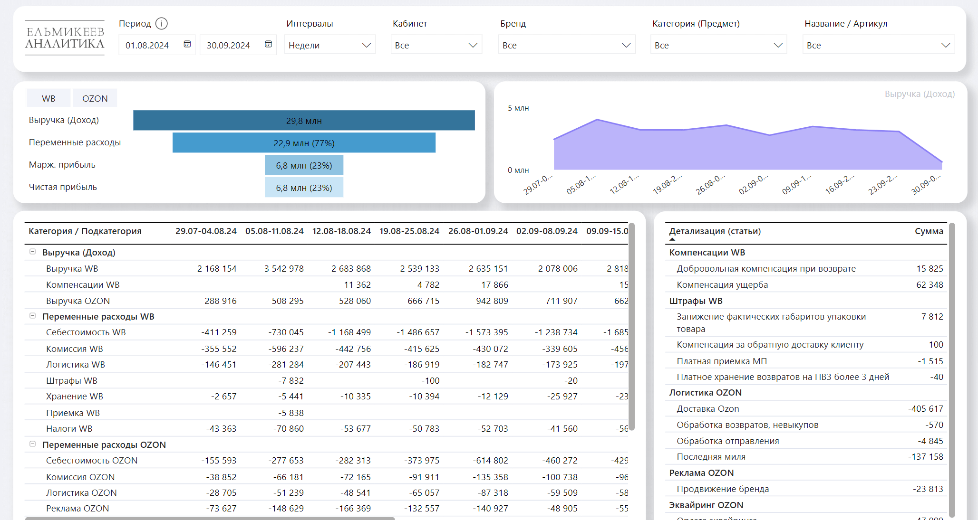Open the Интервалы dropdown showing Недели
Viewport: 978px width, 520px height.
point(330,45)
